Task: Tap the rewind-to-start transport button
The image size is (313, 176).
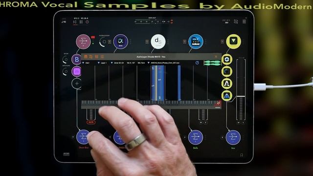Action: (x=75, y=22)
